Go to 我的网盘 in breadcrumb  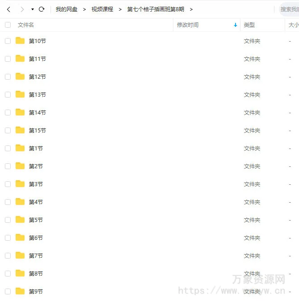66,9
